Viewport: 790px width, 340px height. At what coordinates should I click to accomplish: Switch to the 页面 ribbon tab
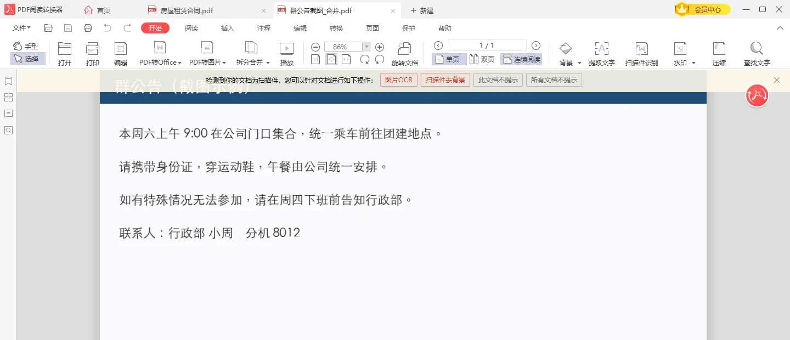click(373, 28)
